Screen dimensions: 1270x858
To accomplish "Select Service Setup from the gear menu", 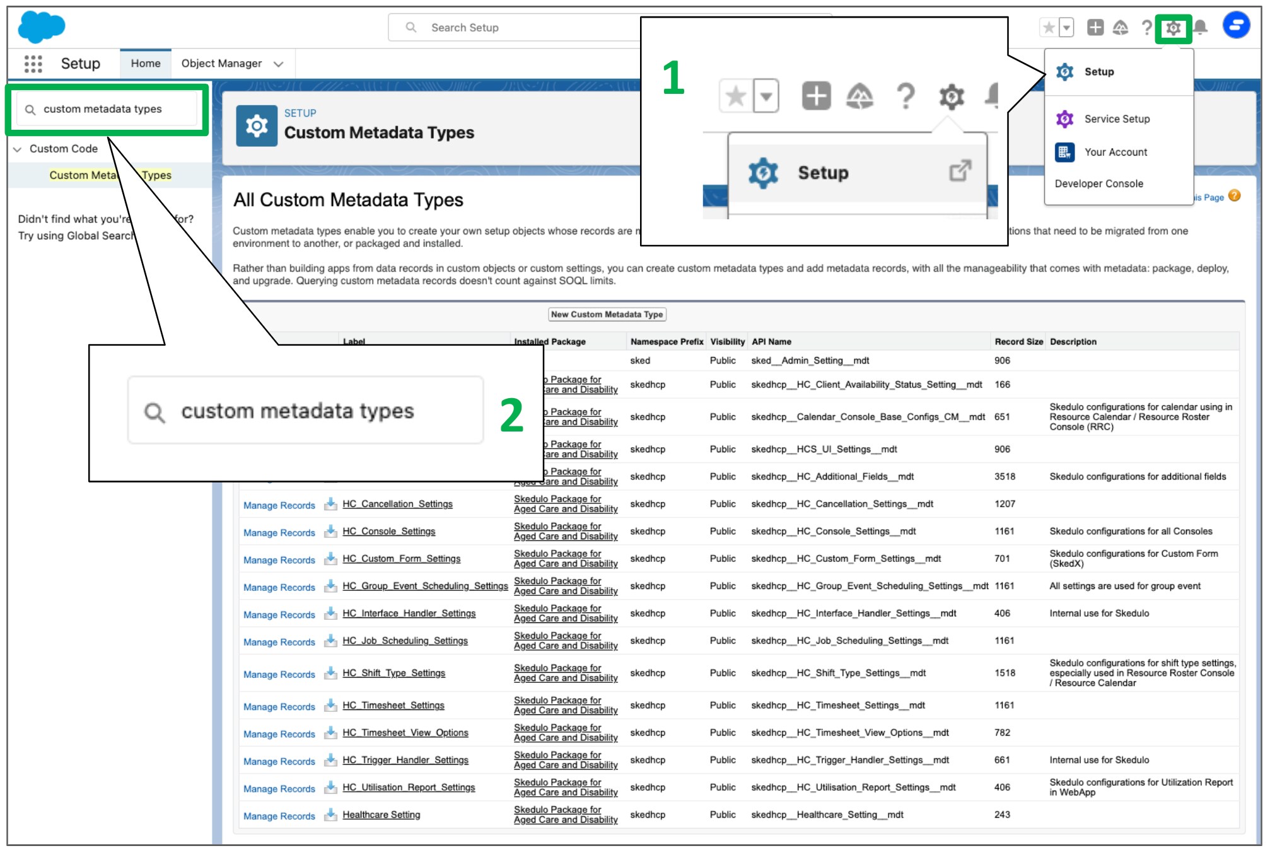I will click(1117, 119).
